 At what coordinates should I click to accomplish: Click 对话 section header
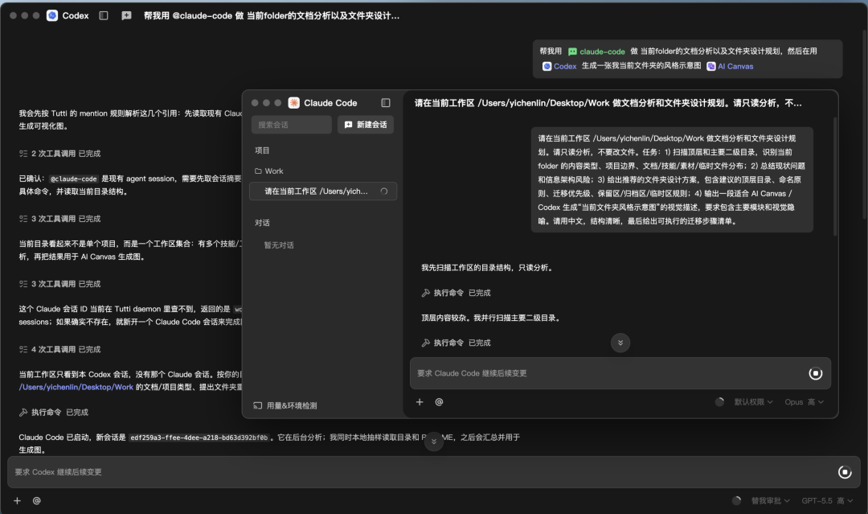(x=262, y=223)
